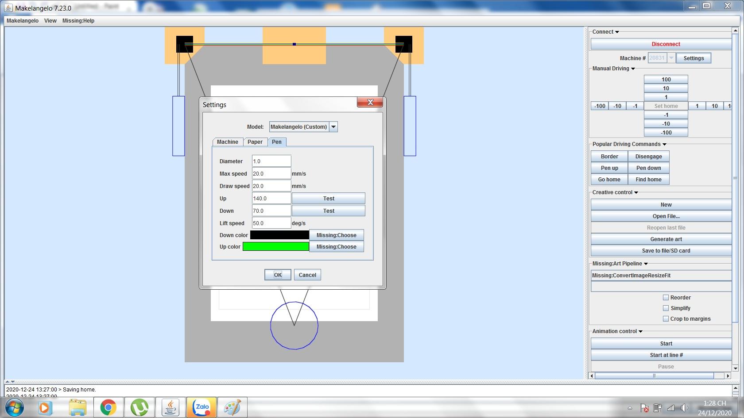Viewport: 744px width, 418px height.
Task: Open Google Chrome from the taskbar
Action: tap(108, 407)
